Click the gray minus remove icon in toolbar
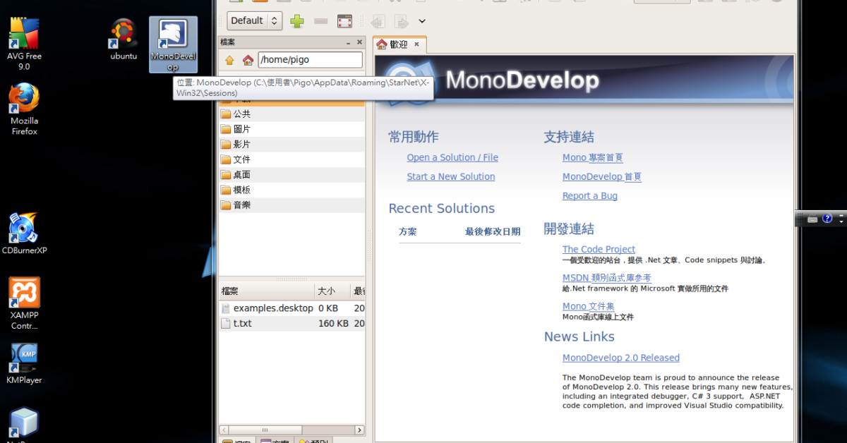847x443 pixels. click(x=321, y=20)
